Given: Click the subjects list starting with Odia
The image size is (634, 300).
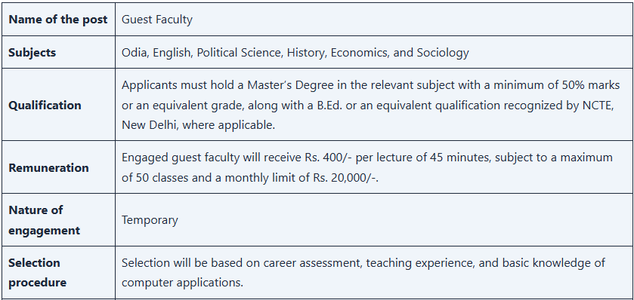Looking at the screenshot, I should pyautogui.click(x=295, y=53).
